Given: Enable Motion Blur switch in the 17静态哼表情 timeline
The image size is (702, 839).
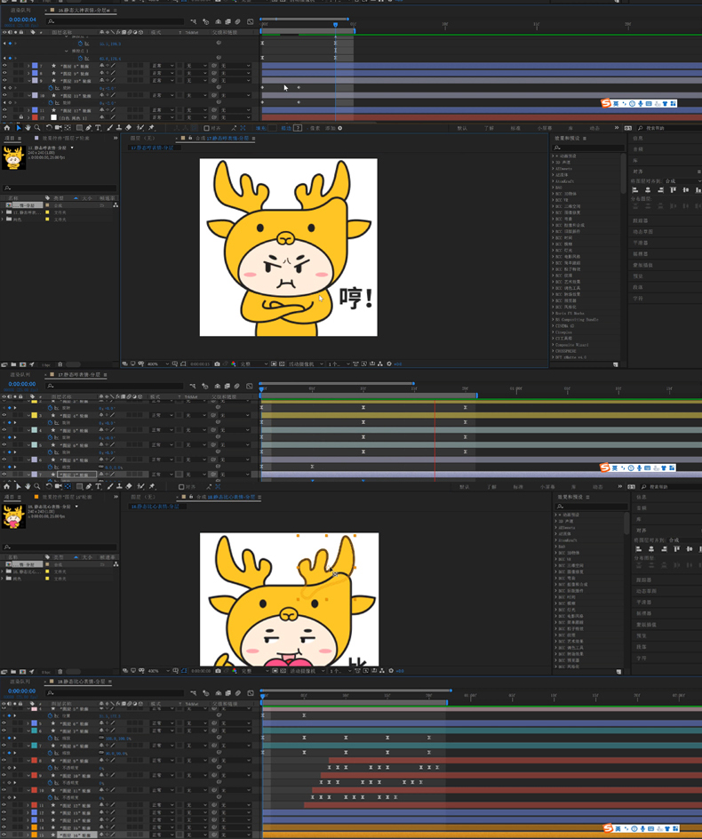Looking at the screenshot, I should [238, 386].
